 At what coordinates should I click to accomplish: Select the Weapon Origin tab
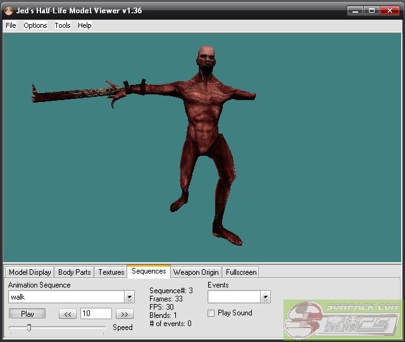[x=196, y=272]
